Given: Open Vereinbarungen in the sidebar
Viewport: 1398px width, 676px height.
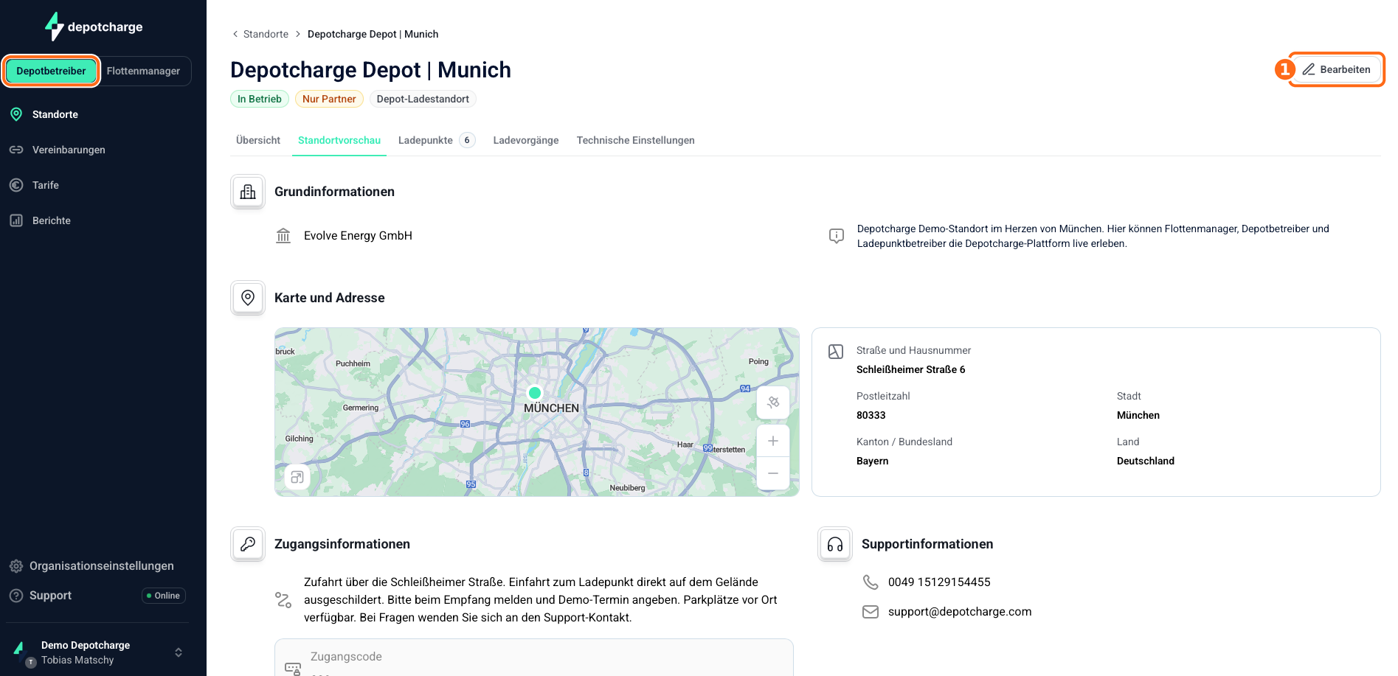Looking at the screenshot, I should 69,150.
